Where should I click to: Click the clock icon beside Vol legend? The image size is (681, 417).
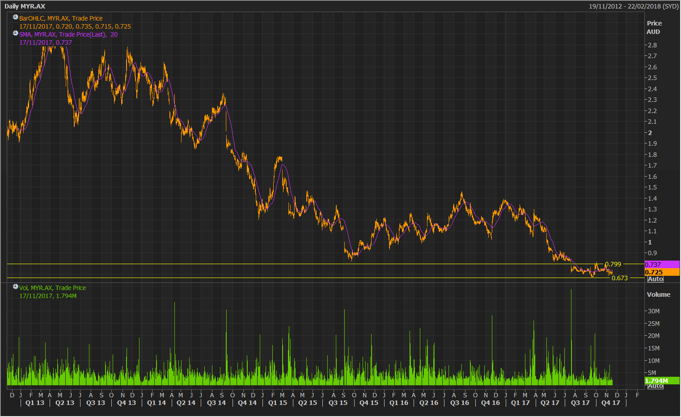16,287
